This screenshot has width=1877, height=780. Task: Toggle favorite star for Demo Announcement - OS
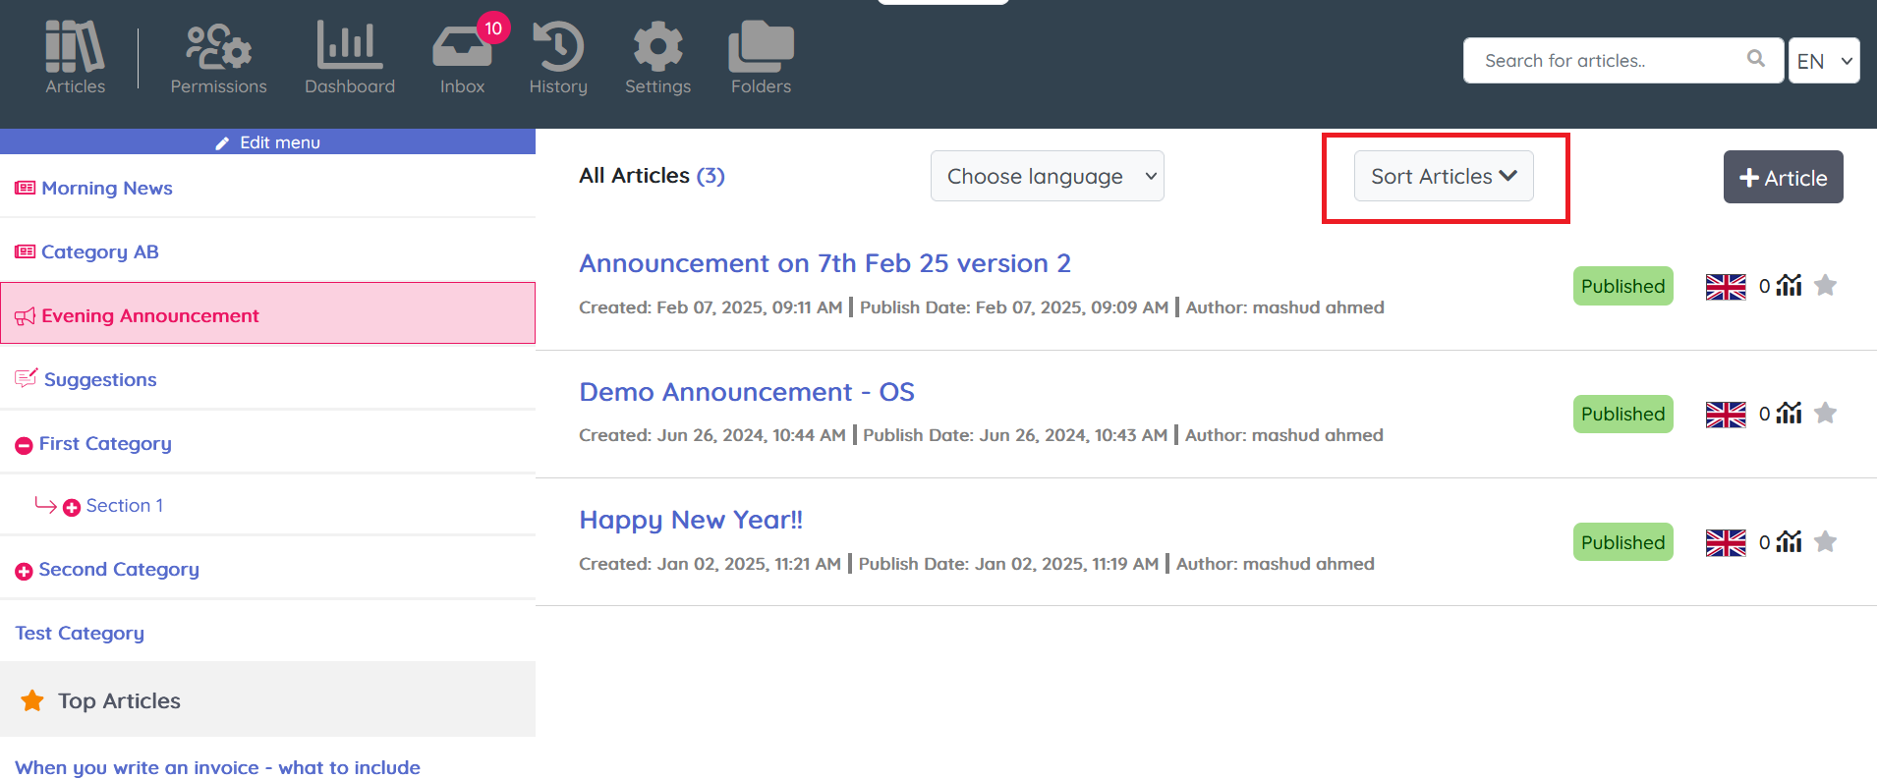(x=1825, y=414)
